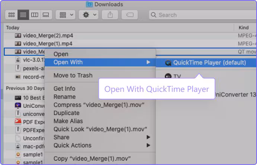
Task: Choose Move to Trash
Action: (100, 75)
